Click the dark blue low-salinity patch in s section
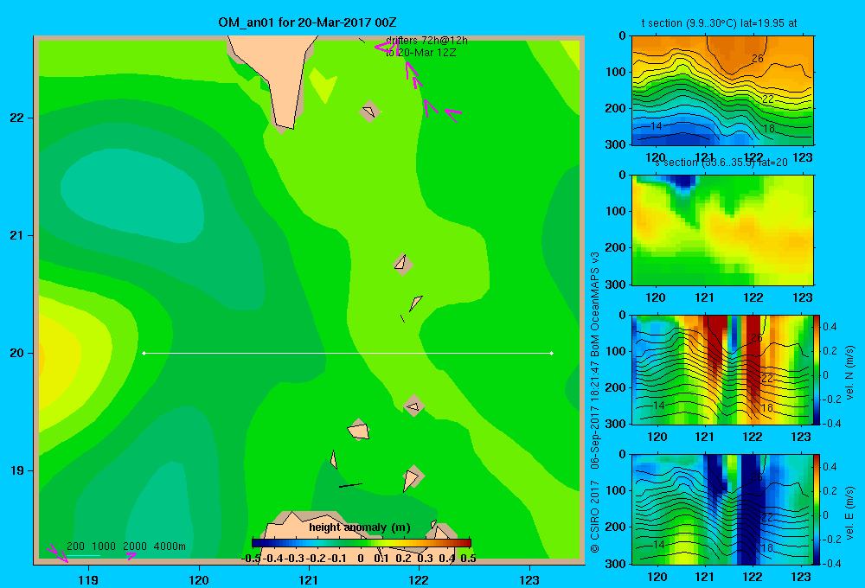865x588 pixels. (683, 181)
